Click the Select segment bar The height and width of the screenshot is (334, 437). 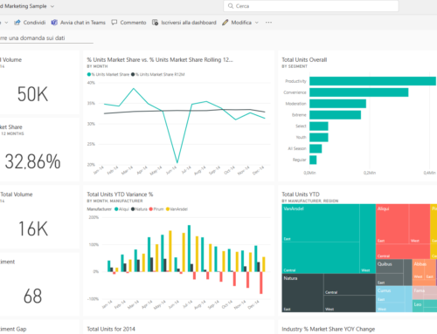point(319,126)
